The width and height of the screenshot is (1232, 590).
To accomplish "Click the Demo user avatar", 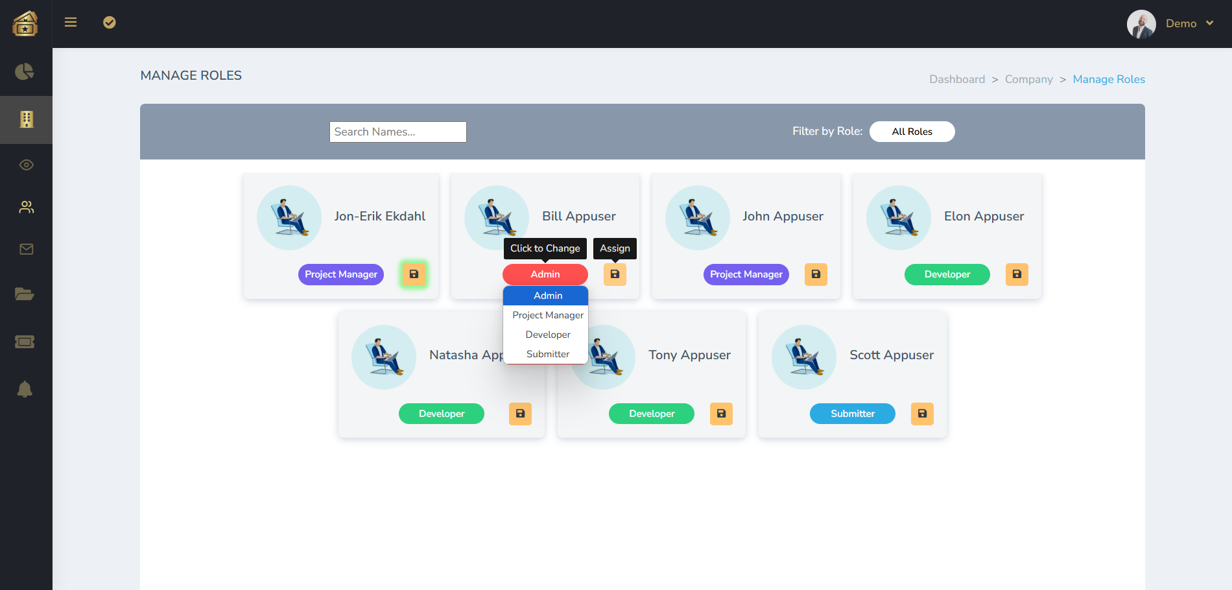I will click(1141, 24).
